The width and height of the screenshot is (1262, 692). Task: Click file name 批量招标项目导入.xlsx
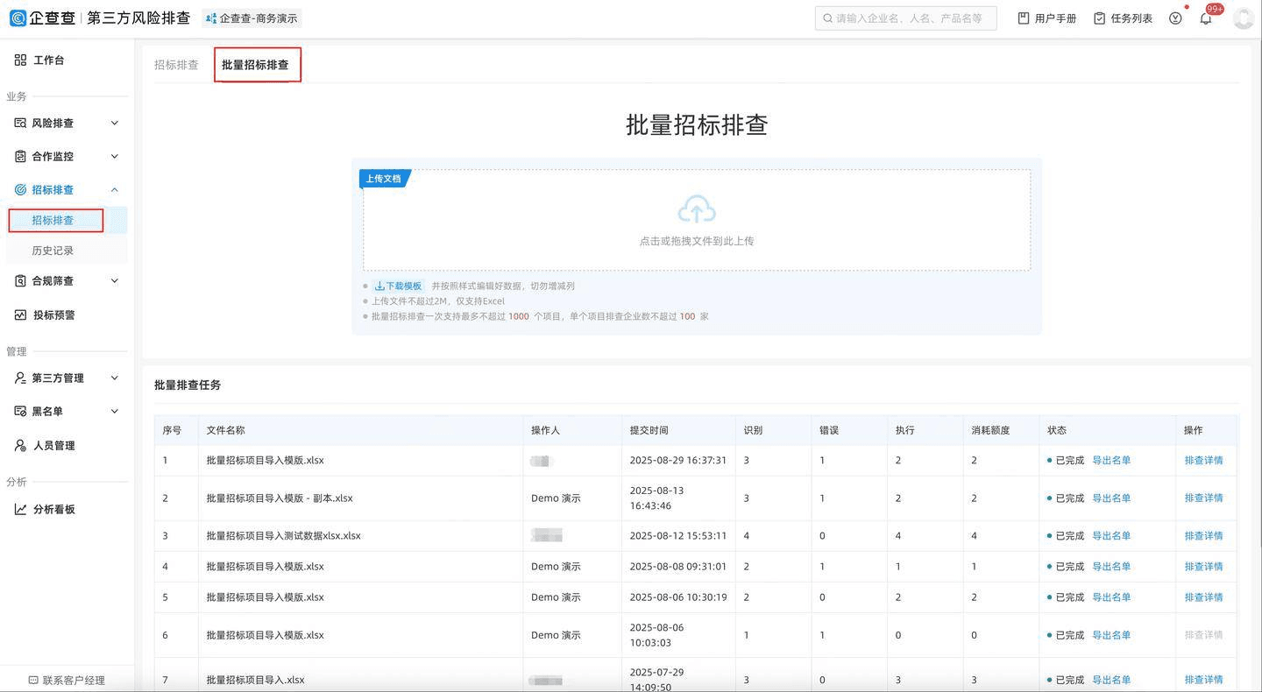[x=255, y=681]
